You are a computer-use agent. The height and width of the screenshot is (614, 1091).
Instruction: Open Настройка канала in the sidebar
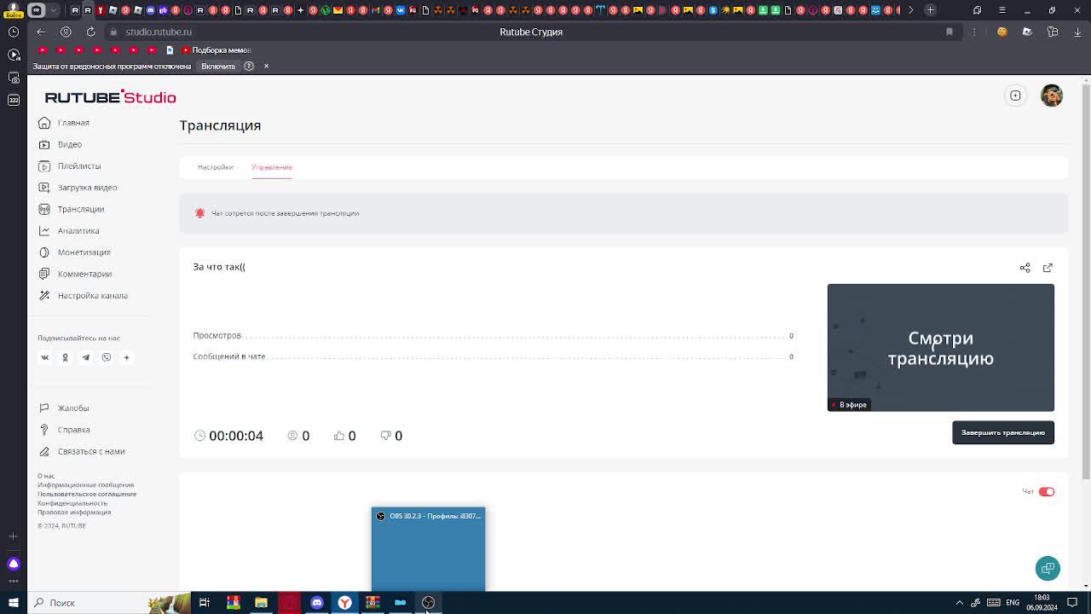[84, 296]
